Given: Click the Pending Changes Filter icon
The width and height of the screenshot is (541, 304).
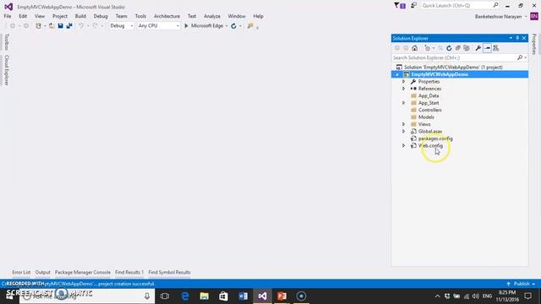Looking at the screenshot, I should click(428, 48).
